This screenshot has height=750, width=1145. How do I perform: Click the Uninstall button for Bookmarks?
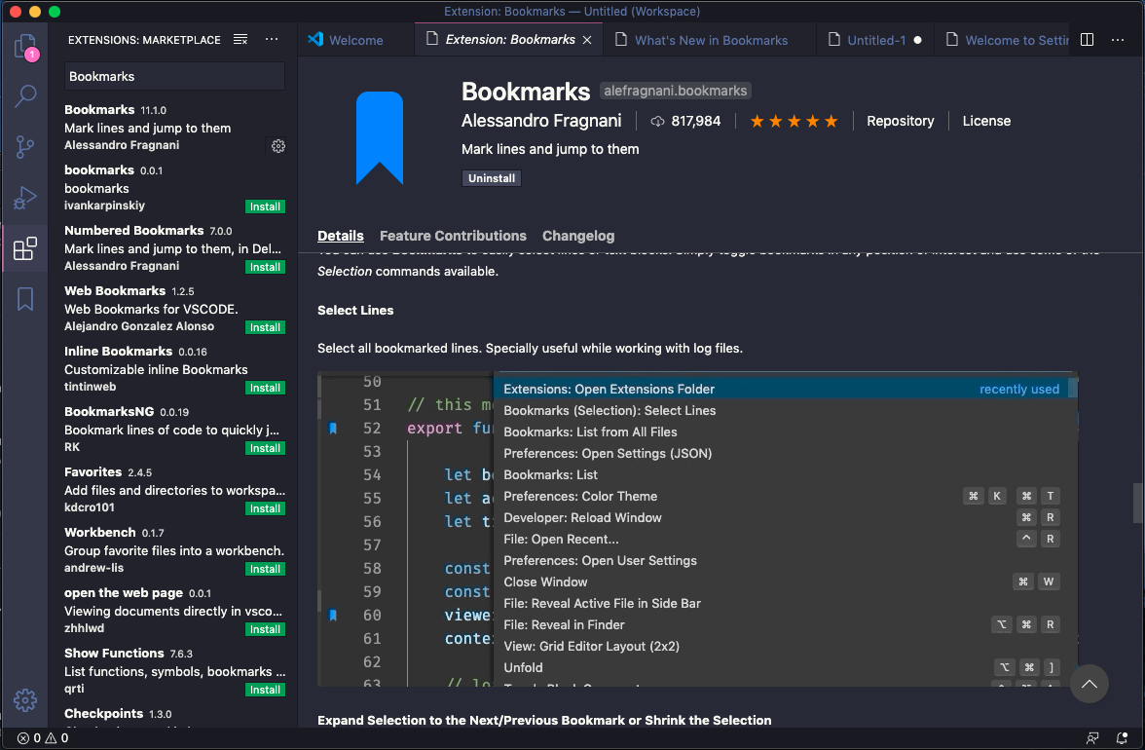[x=492, y=178]
